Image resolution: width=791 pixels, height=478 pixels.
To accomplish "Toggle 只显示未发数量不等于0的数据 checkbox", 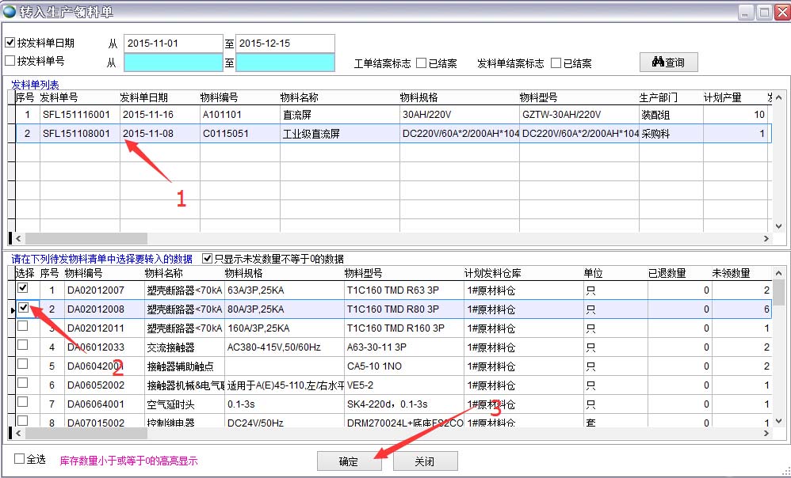I will [x=208, y=258].
